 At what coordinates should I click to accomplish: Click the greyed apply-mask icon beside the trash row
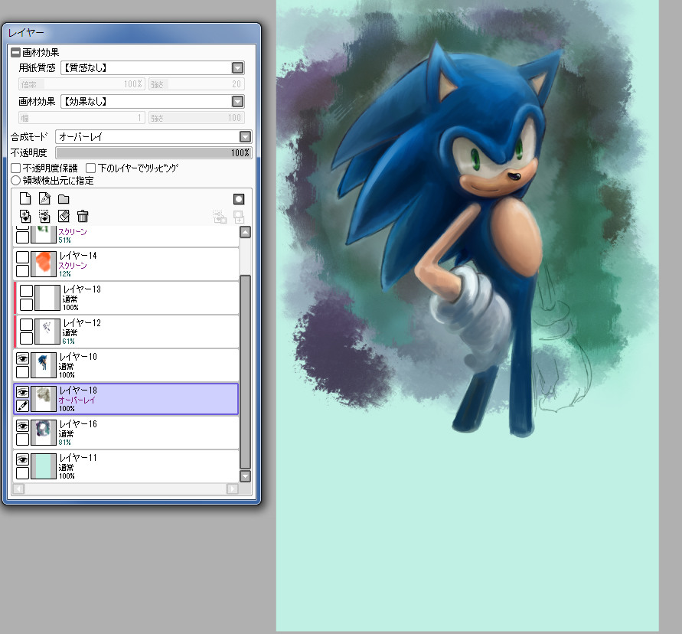click(x=220, y=217)
